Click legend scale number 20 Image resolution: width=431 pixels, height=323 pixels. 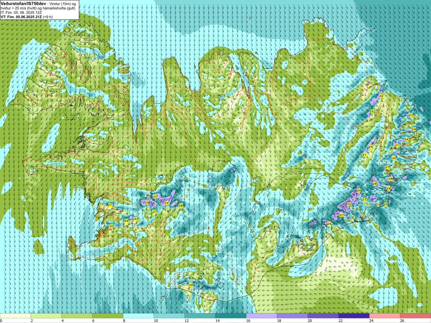coord(310,321)
